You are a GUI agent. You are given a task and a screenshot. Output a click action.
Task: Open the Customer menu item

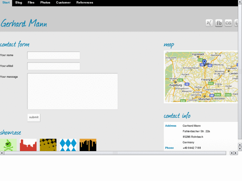click(x=63, y=3)
